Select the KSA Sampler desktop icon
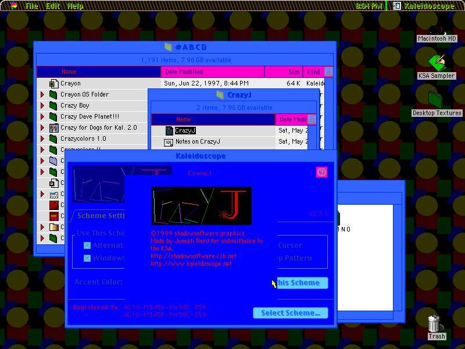Screen dimensions: 465x349 437,62
